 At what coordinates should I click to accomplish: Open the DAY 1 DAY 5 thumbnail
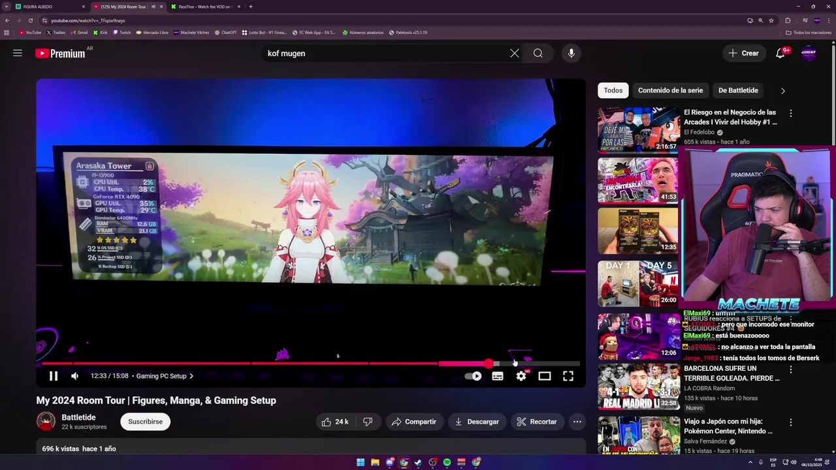click(x=638, y=283)
